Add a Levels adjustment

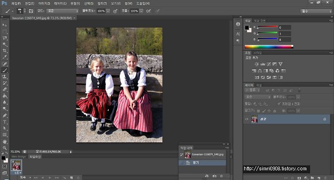263,64
